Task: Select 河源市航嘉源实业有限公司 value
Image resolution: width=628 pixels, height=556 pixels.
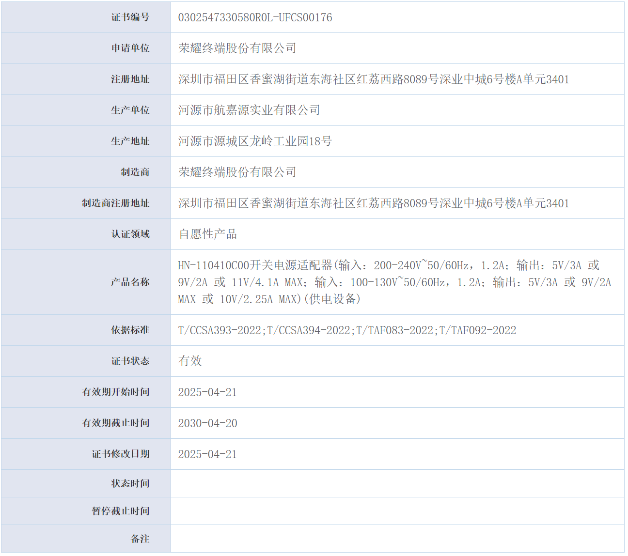Action: [249, 110]
